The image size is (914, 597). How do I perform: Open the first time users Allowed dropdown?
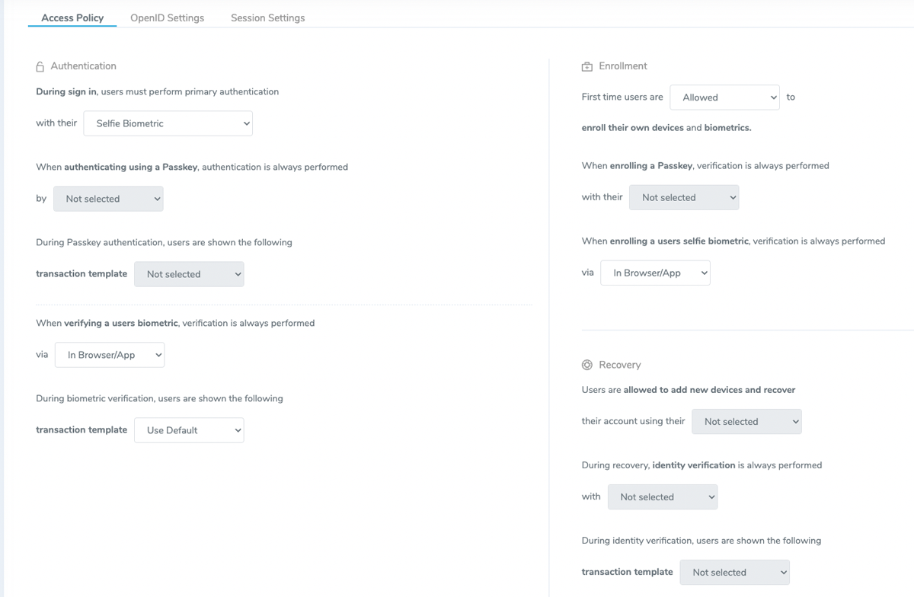[x=724, y=97]
